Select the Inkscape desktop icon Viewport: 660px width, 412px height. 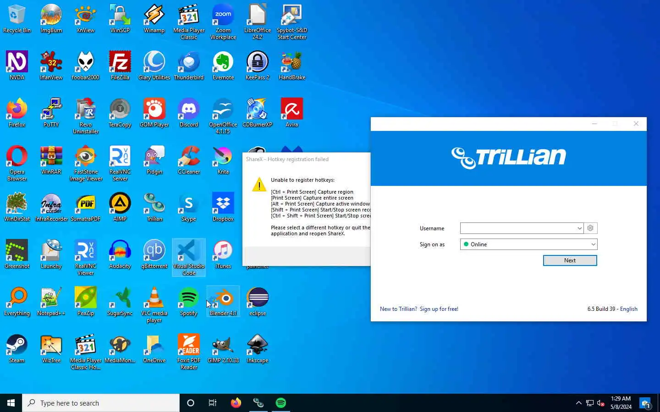[x=258, y=349]
